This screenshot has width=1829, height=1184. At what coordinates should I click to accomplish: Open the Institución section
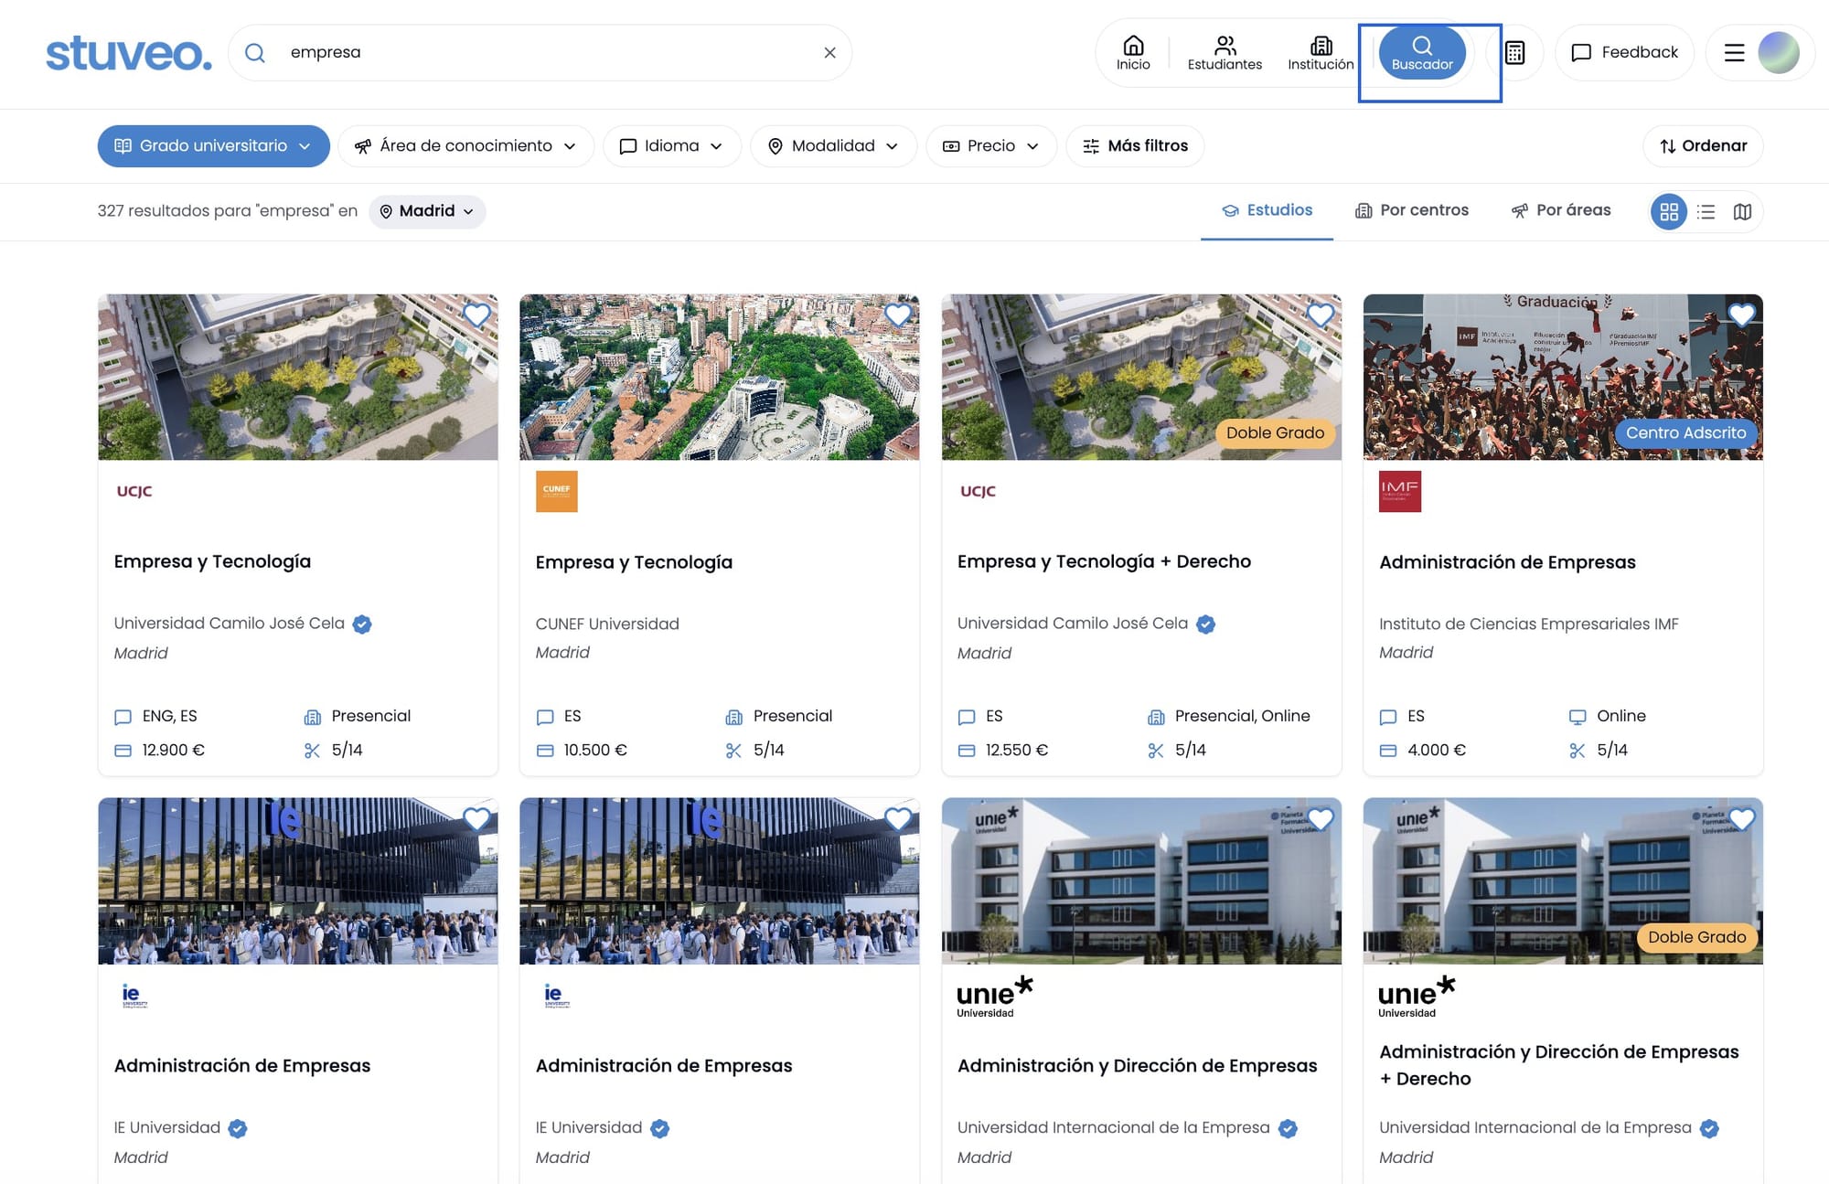pyautogui.click(x=1321, y=53)
